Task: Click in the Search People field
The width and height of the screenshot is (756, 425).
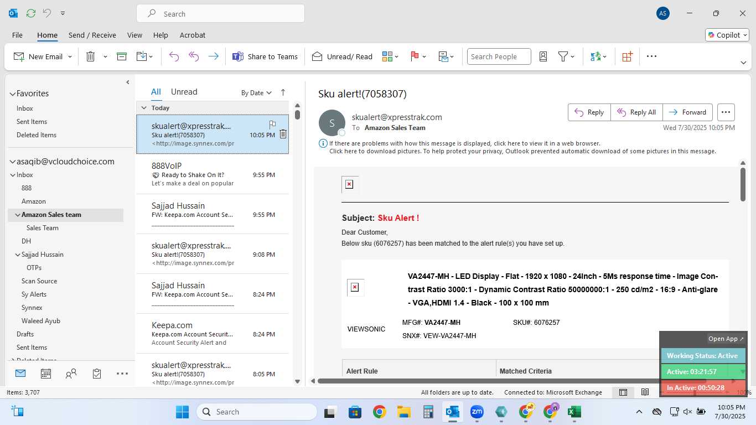Action: [499, 56]
